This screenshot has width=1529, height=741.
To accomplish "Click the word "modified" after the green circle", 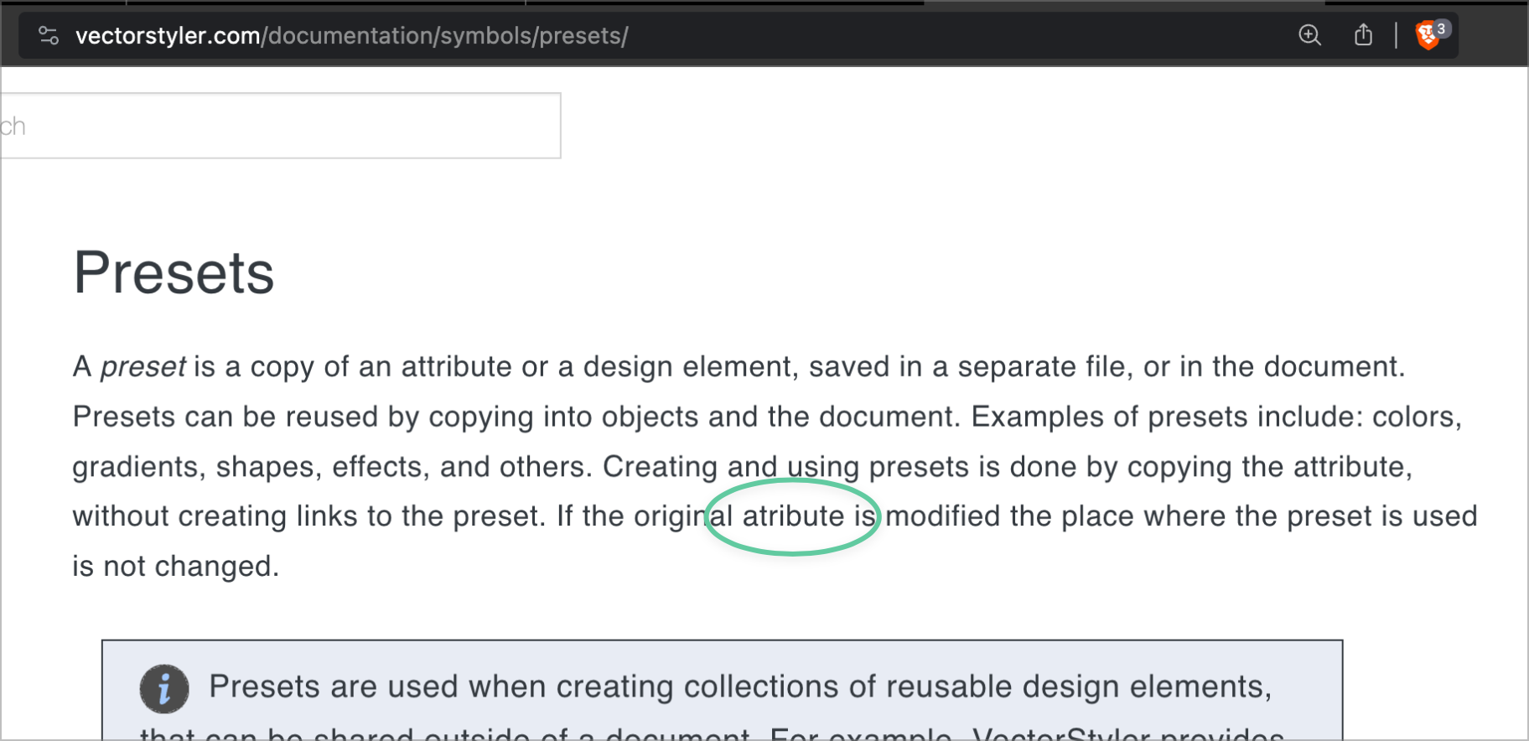I will pos(942,516).
